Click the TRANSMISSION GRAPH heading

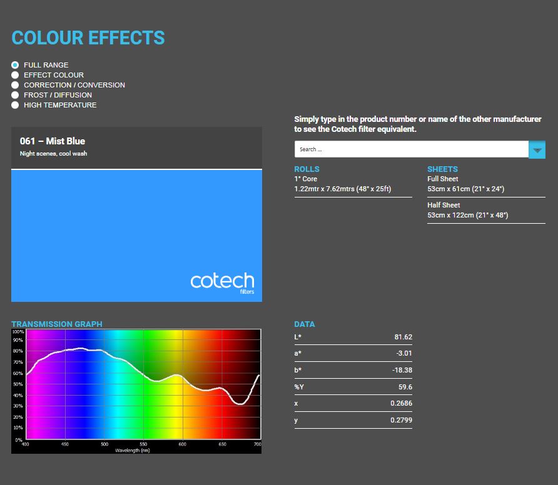tap(57, 324)
